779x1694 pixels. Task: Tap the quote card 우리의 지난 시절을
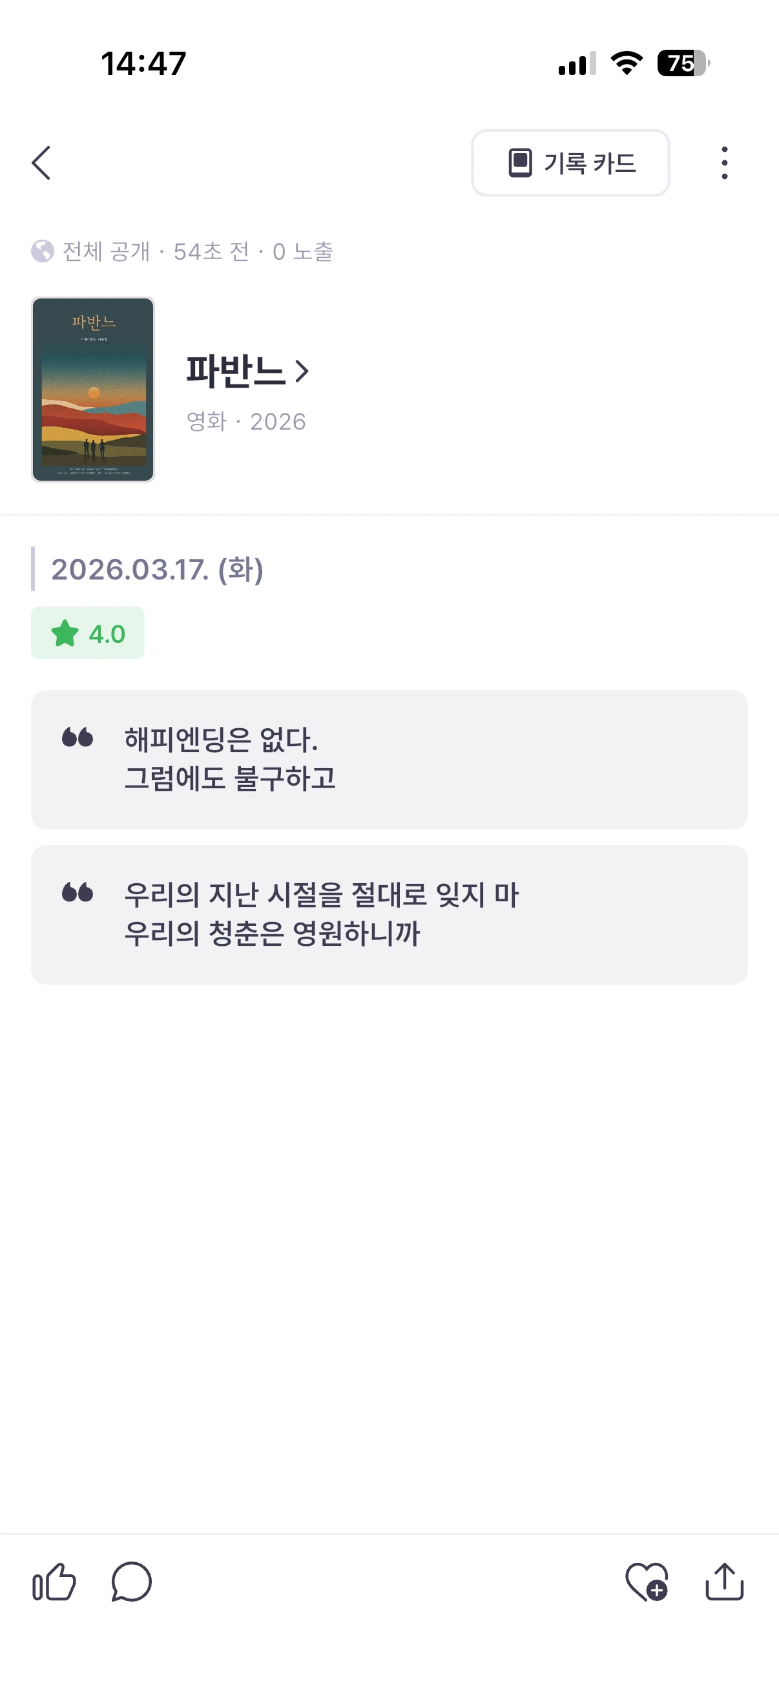point(389,914)
